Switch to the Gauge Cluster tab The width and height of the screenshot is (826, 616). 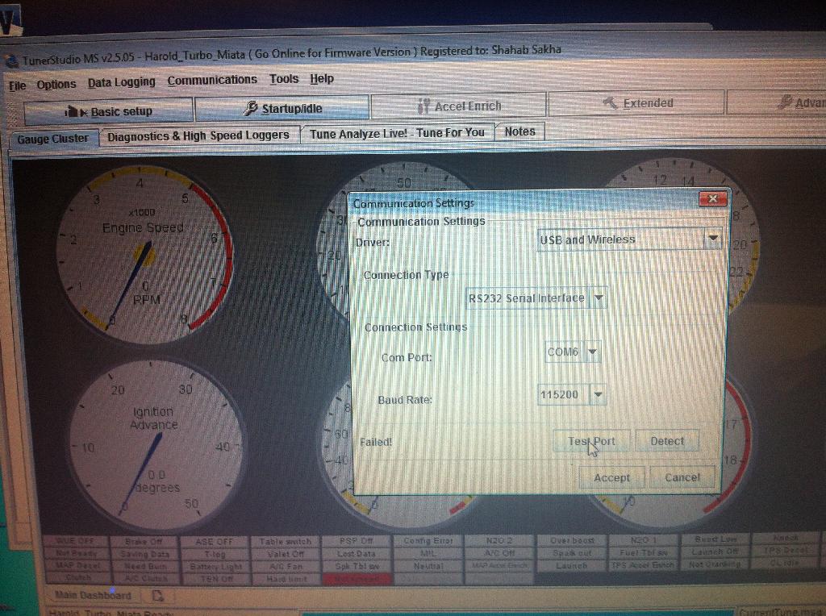pyautogui.click(x=52, y=139)
